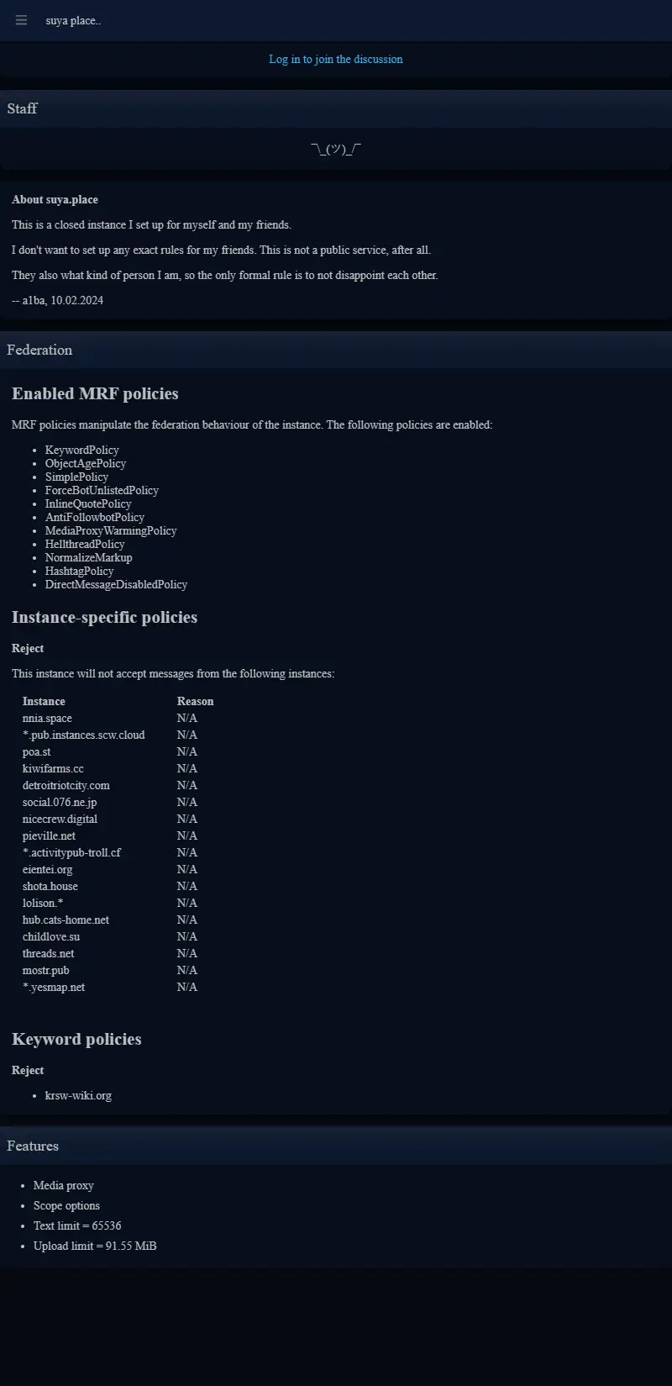Screen dimensions: 672x1386
Task: Click the kiwifarms.cc instance entry
Action: tap(53, 768)
